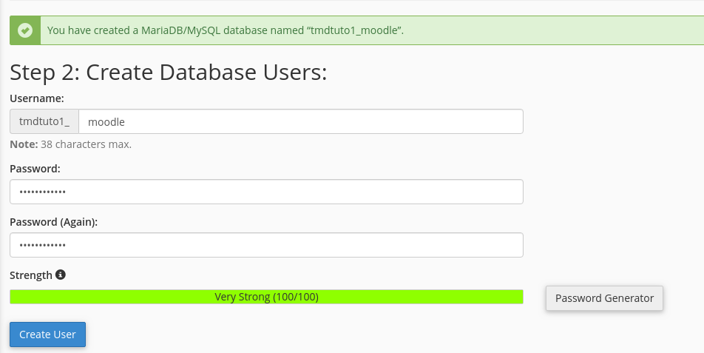Focus the Username field containing moodle
The image size is (704, 353).
[300, 121]
